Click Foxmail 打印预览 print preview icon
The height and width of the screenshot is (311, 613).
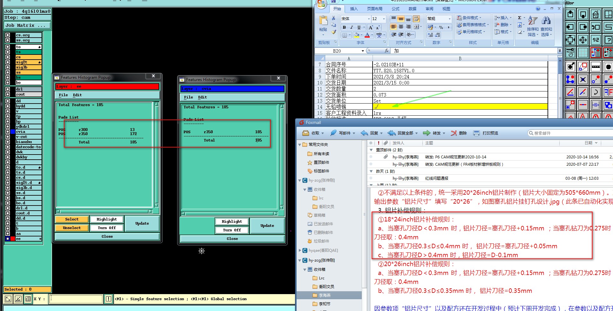point(477,133)
